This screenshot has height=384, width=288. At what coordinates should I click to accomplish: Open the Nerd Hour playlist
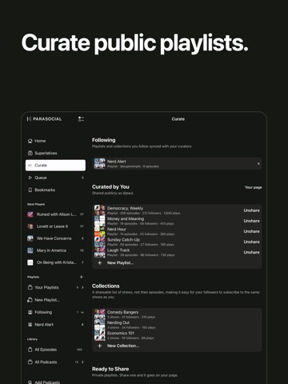pos(177,231)
